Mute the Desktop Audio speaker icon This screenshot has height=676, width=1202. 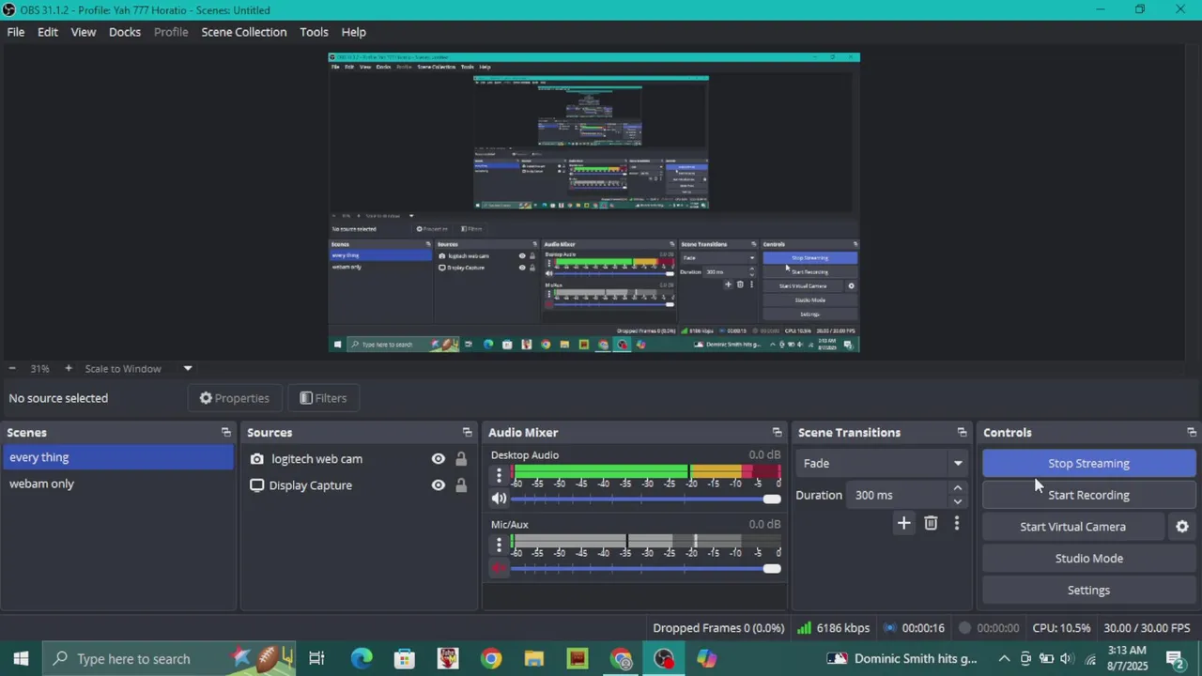[499, 499]
